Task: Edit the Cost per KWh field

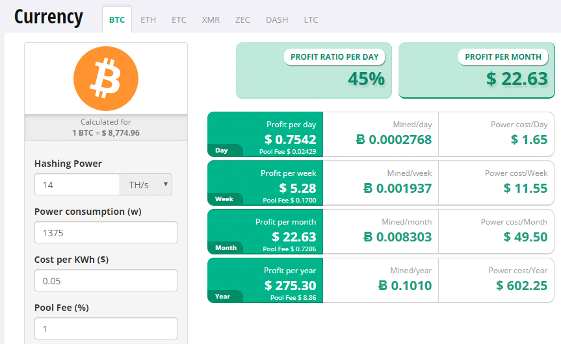Action: click(106, 281)
